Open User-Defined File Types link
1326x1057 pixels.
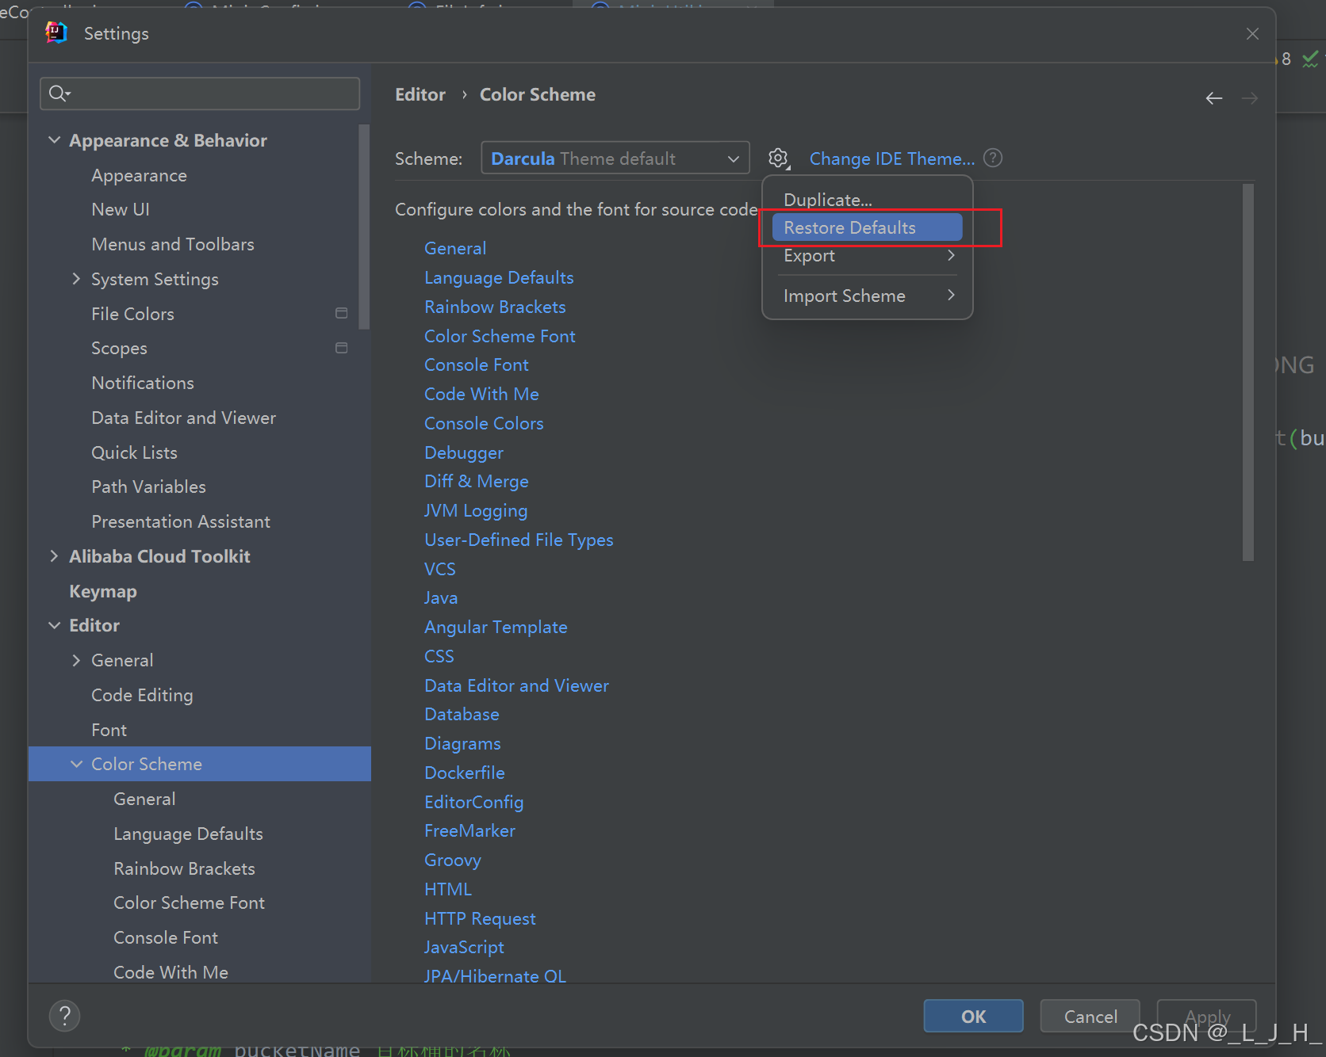pyautogui.click(x=519, y=540)
